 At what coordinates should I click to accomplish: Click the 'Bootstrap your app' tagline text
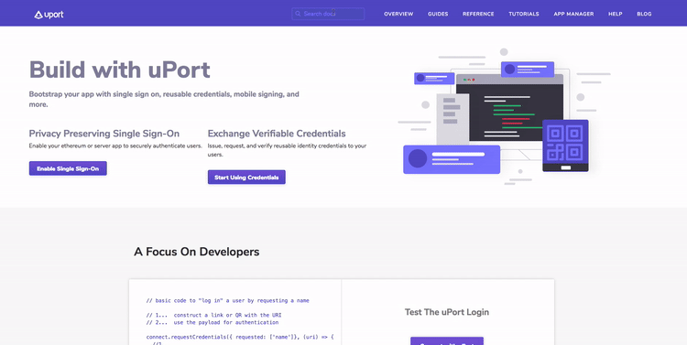click(x=164, y=100)
